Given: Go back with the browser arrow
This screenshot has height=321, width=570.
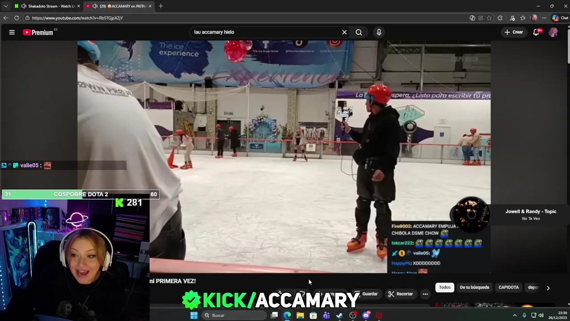Looking at the screenshot, I should click(x=6, y=18).
